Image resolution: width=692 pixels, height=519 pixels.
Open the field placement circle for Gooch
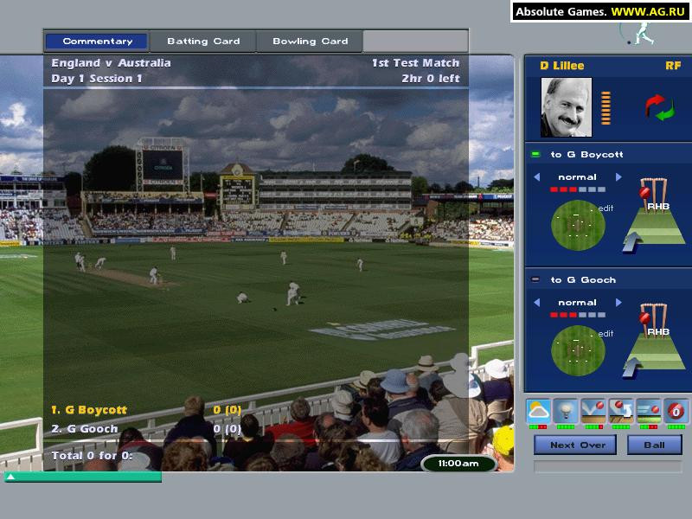click(578, 350)
